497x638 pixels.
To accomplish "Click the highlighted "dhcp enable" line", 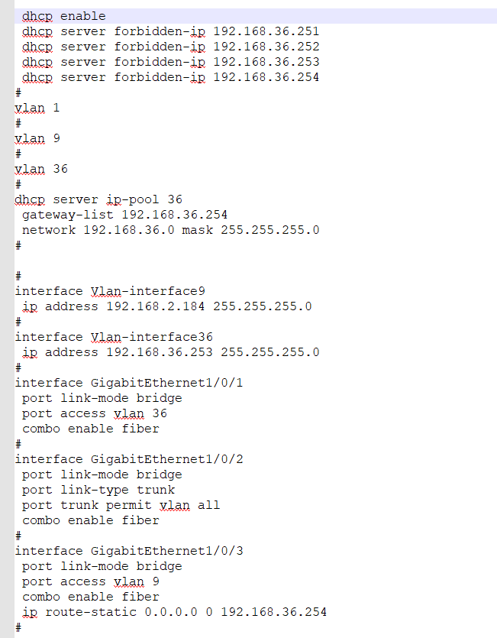I will 64,16.
